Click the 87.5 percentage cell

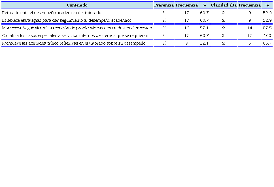(x=267, y=28)
